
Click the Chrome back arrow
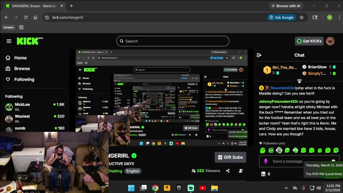(6, 17)
